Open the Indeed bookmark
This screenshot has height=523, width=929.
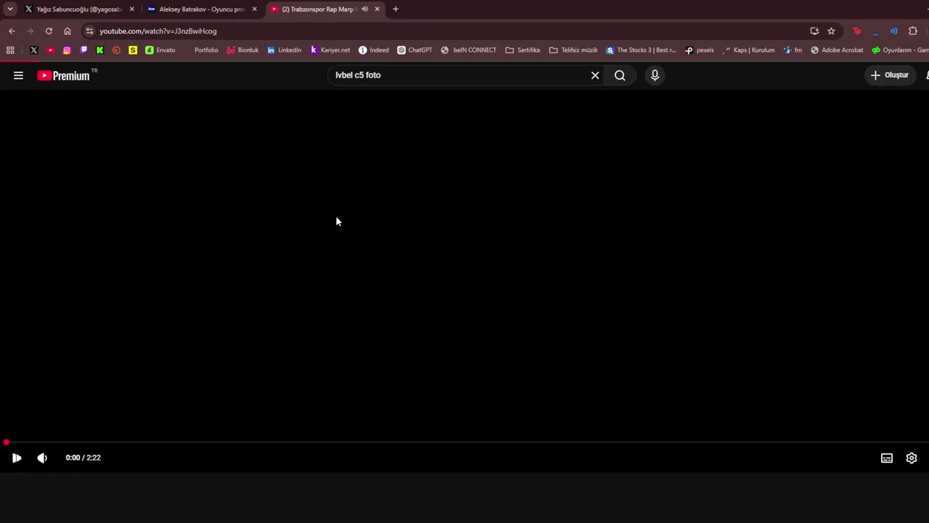(374, 50)
